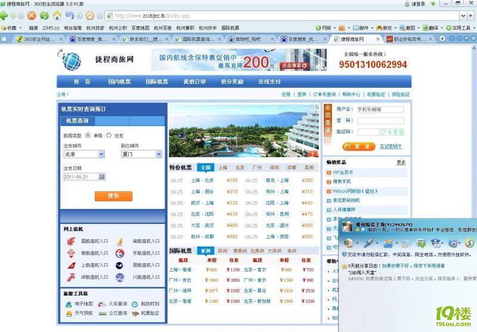Click the 火车查询 train icon
Image resolution: width=477 pixels, height=332 pixels.
click(x=102, y=304)
